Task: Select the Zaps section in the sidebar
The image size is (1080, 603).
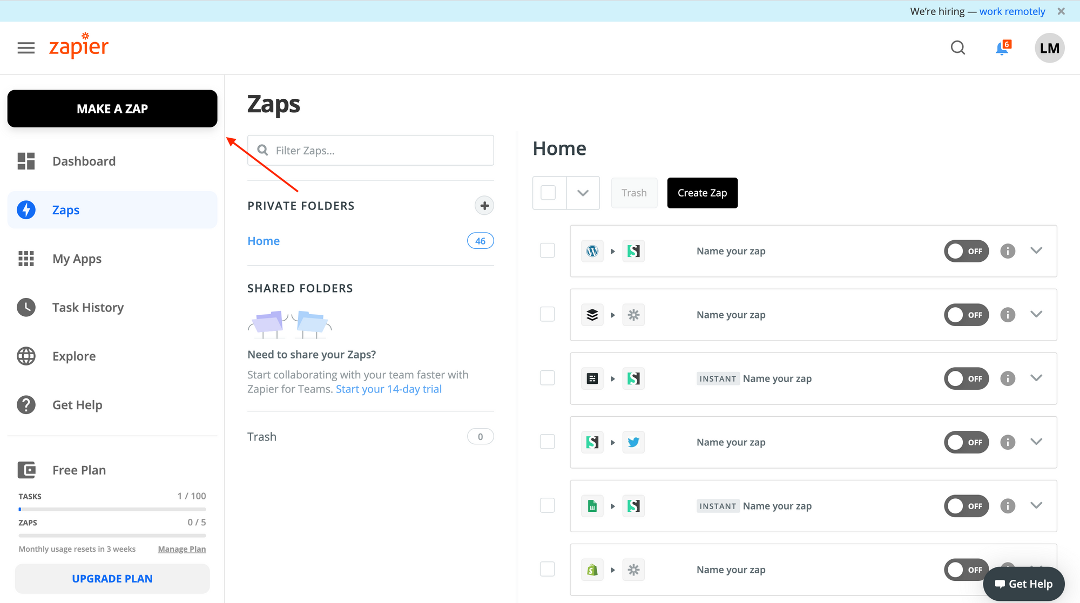Action: click(x=65, y=210)
